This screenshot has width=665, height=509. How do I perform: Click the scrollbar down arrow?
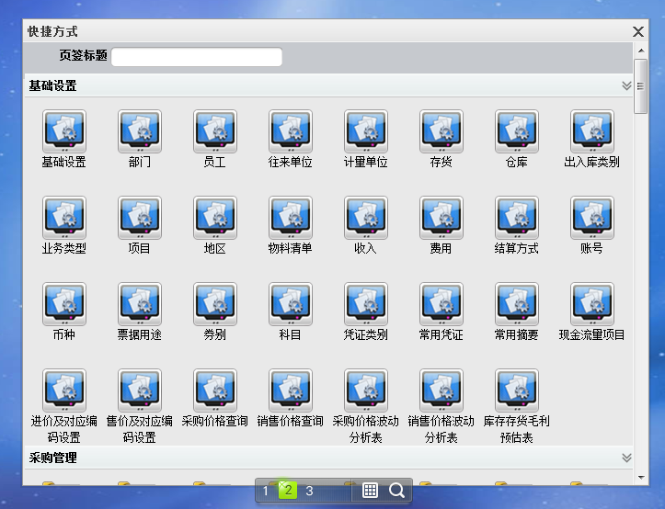641,478
